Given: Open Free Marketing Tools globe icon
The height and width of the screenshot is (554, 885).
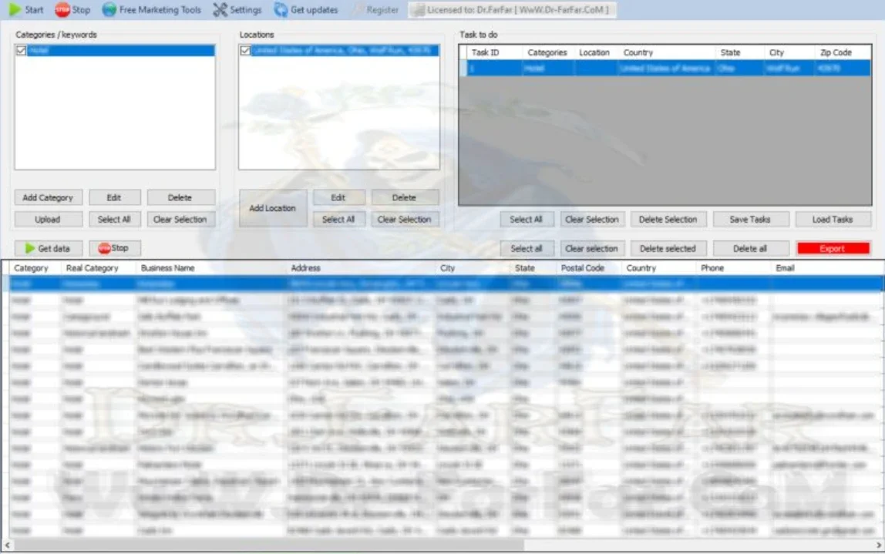Looking at the screenshot, I should click(109, 9).
